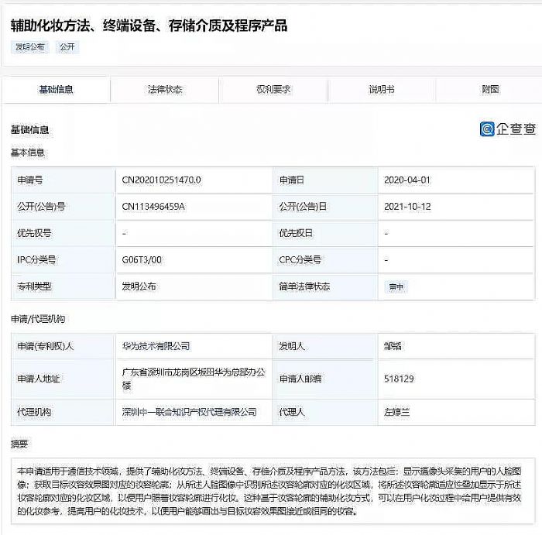Click the 基本信息 subsection heading
Screen dimensions: 542x535
pos(28,153)
